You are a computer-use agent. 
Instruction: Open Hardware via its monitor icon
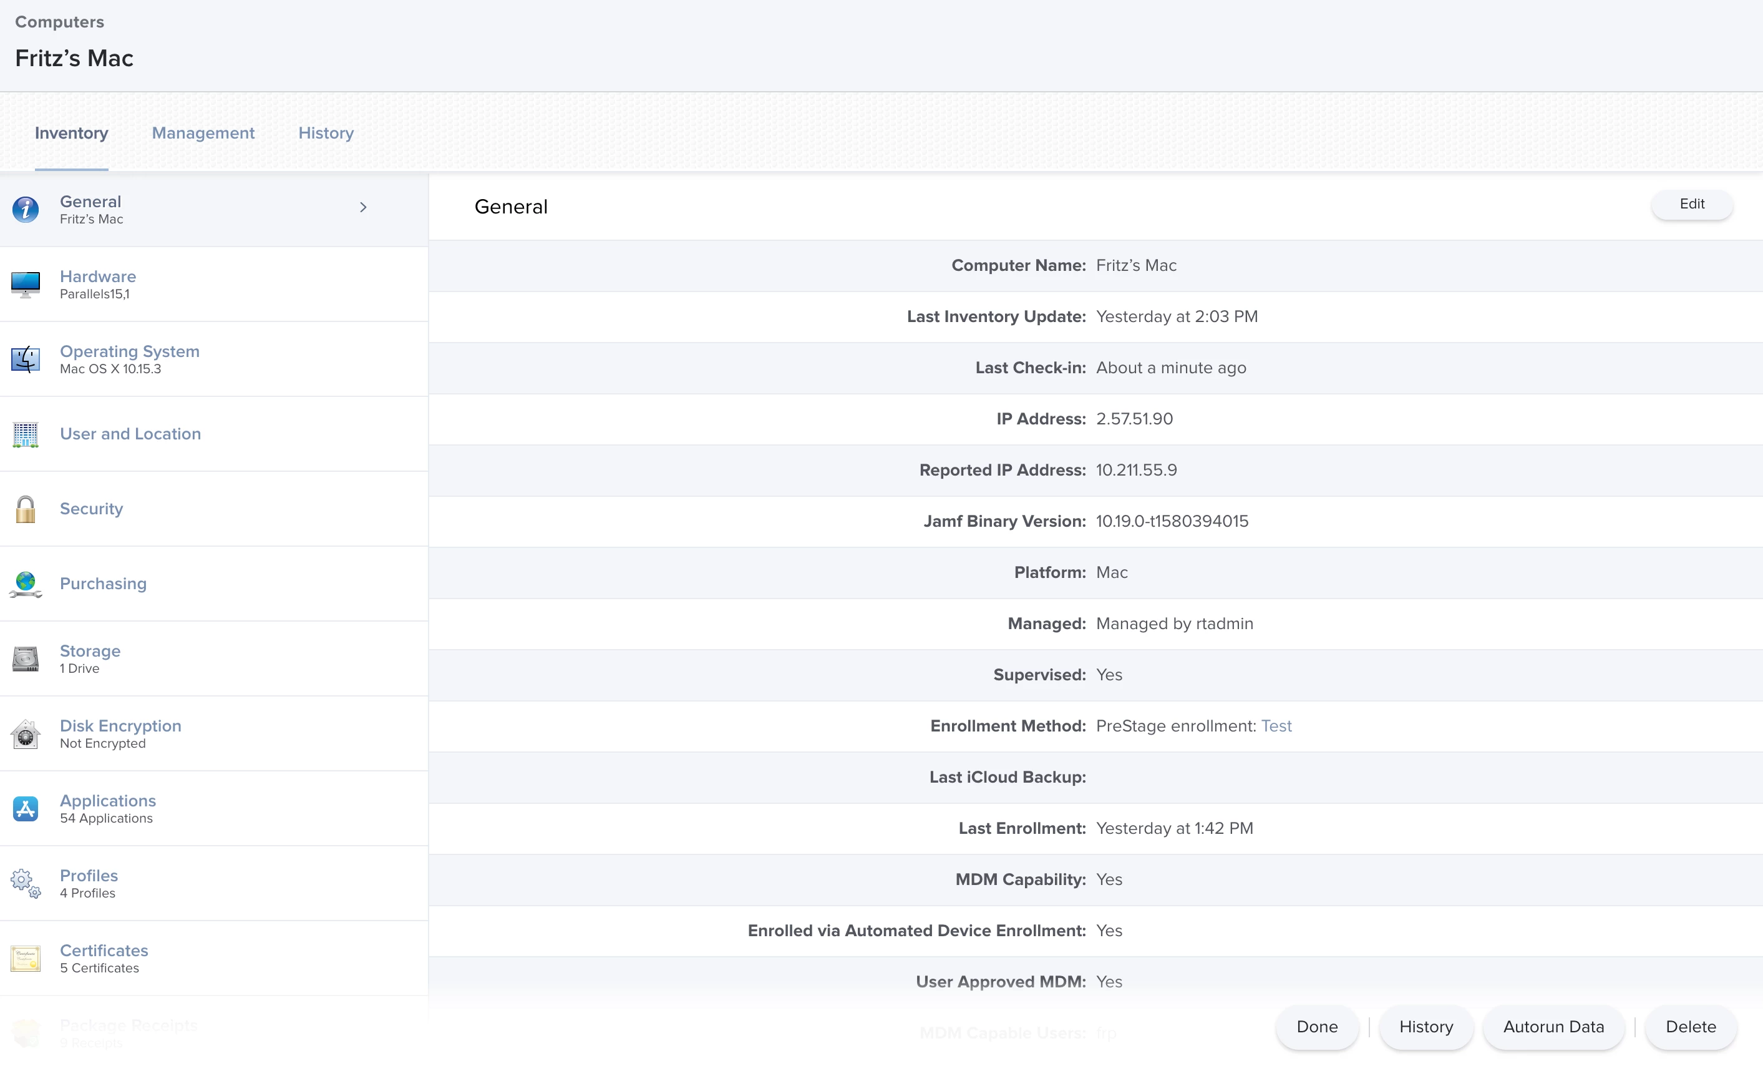point(26,284)
